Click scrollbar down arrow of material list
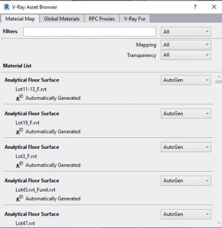 [219, 223]
